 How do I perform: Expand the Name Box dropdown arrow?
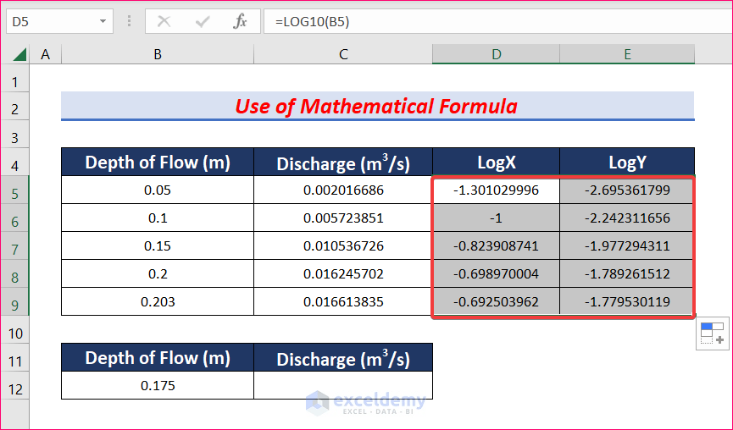pyautogui.click(x=103, y=21)
